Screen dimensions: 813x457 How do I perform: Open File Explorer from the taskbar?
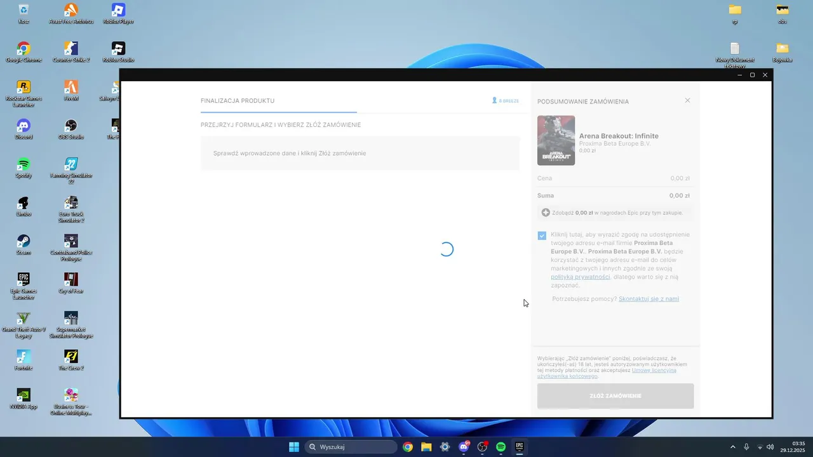click(426, 447)
